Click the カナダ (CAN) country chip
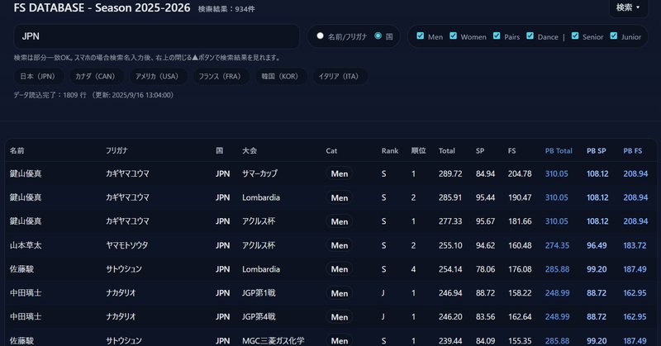 tap(95, 76)
